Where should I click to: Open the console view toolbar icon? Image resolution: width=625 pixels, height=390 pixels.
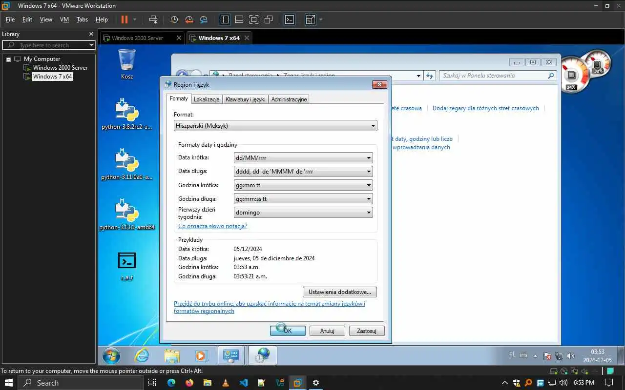290,19
